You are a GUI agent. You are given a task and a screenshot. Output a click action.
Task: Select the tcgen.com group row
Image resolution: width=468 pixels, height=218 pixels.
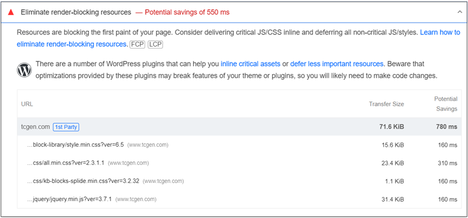point(238,127)
